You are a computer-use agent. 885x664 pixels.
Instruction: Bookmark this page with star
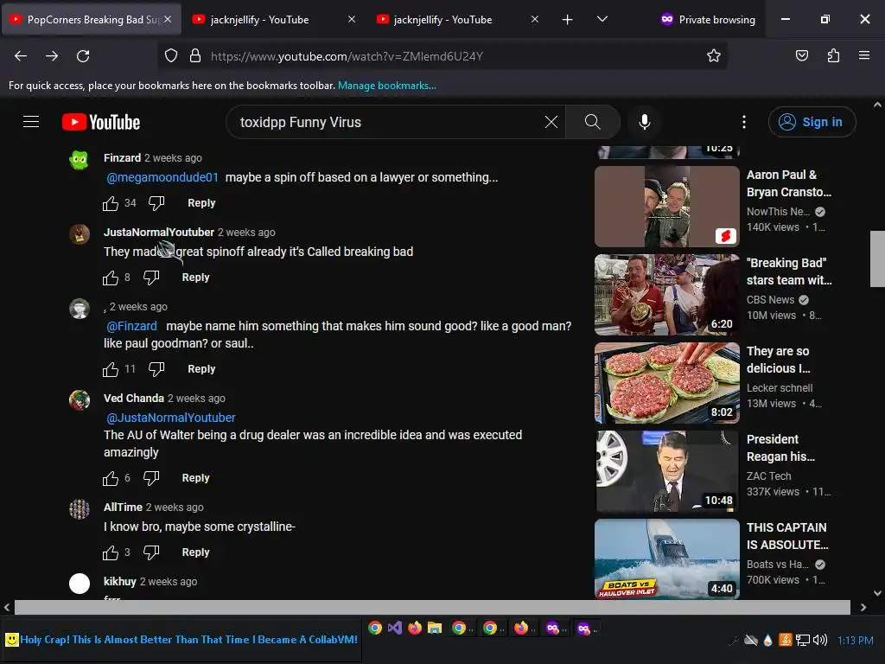click(x=713, y=56)
